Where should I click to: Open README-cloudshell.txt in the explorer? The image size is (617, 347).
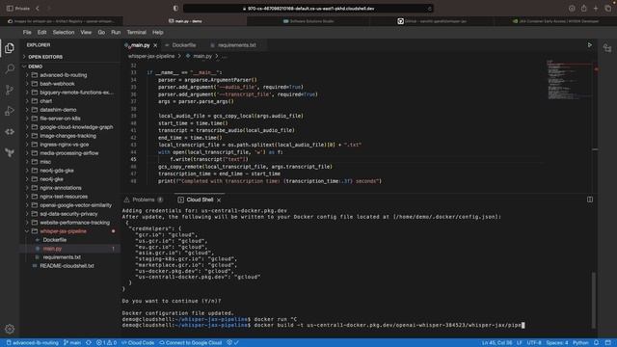click(67, 266)
